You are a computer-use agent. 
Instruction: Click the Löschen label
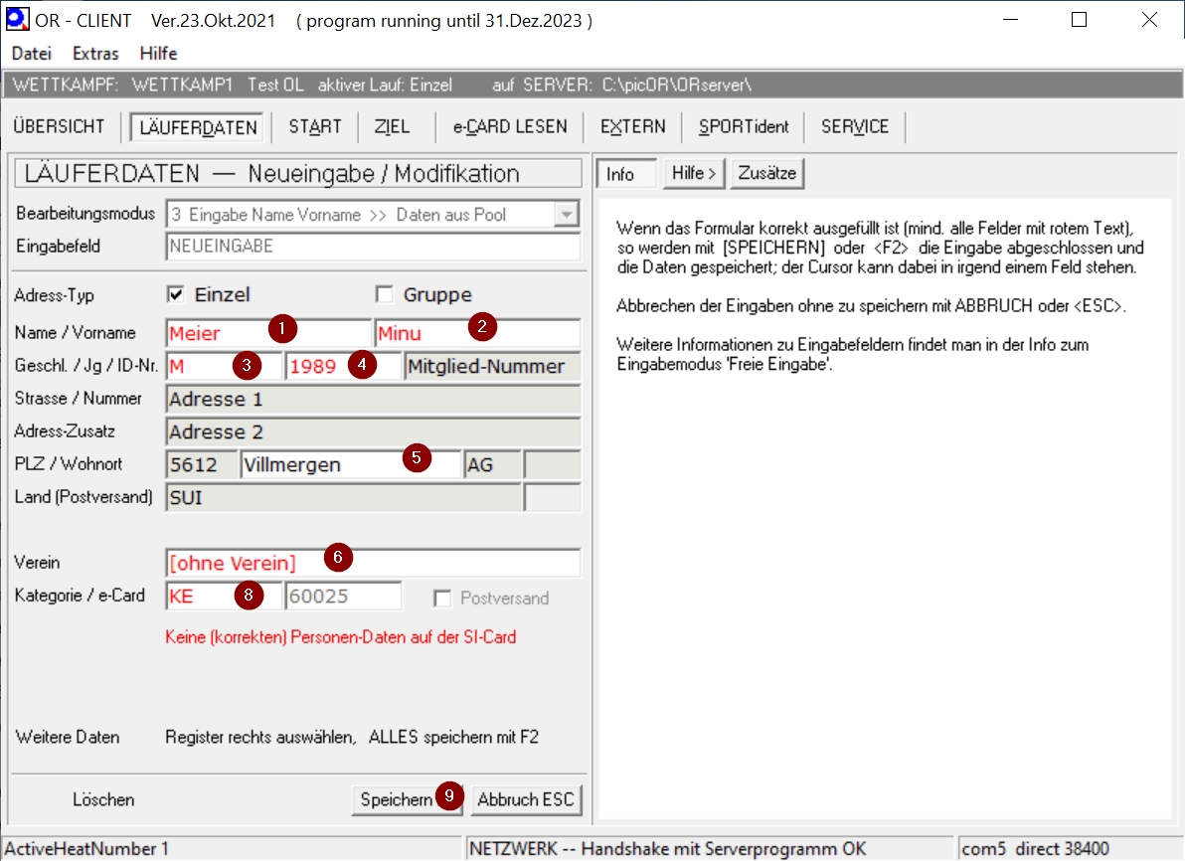[x=103, y=799]
